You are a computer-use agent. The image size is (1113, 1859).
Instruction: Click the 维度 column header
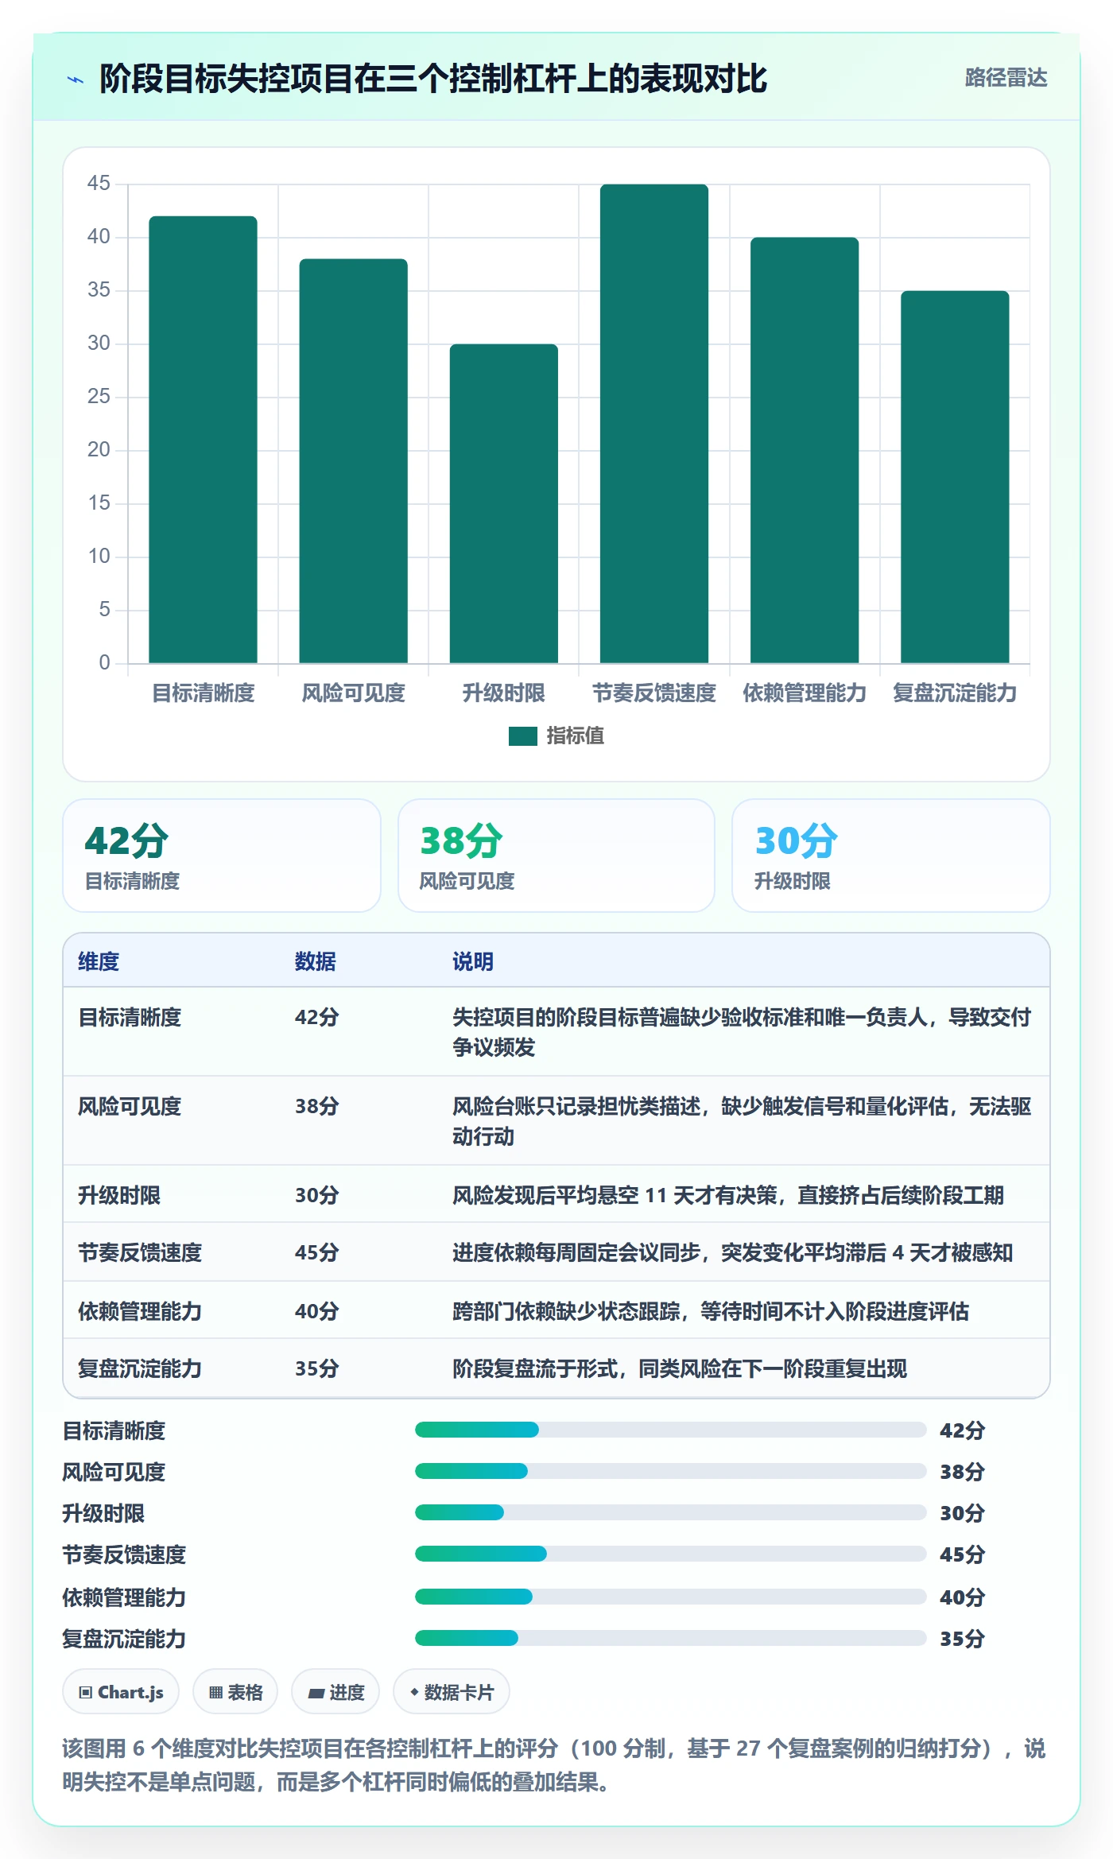pyautogui.click(x=99, y=961)
